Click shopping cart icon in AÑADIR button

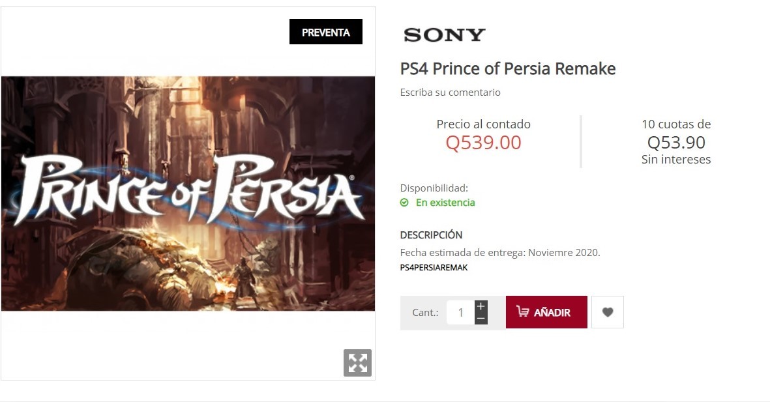tap(522, 311)
